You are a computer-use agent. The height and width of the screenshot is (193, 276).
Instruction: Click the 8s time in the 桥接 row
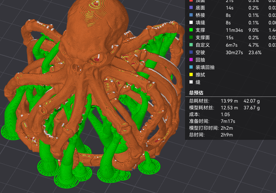(228, 15)
